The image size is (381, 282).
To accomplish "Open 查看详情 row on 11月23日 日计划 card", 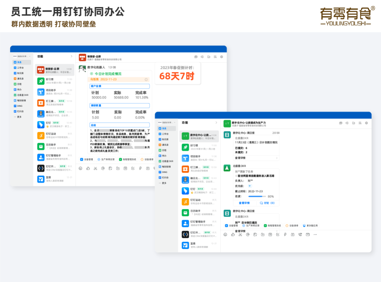I will click(256, 158).
